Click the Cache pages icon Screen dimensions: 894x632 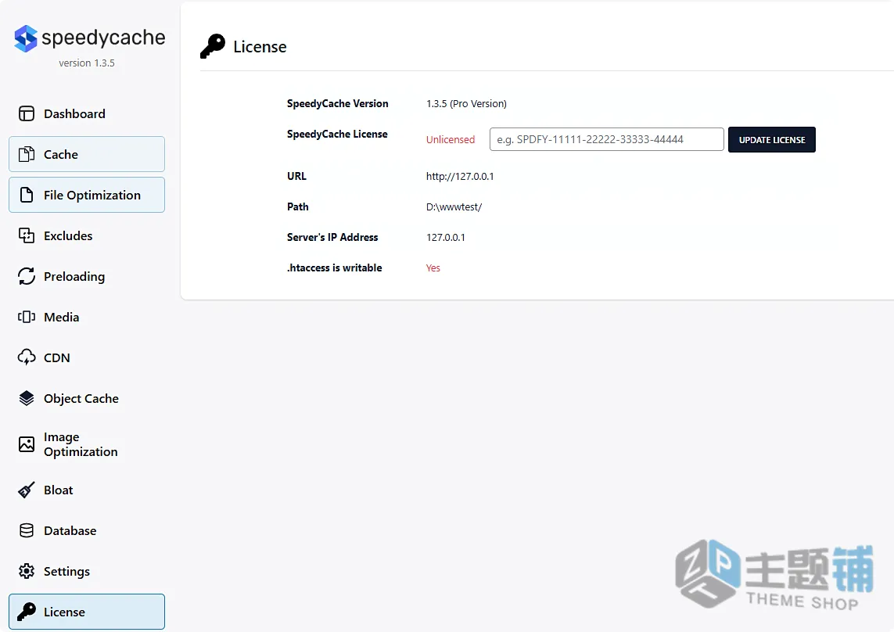click(27, 154)
